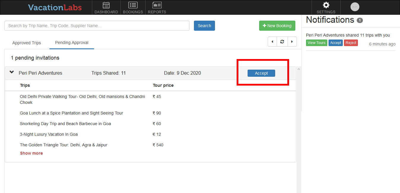Open Settings gear icon
This screenshot has width=400, height=193.
[326, 5]
